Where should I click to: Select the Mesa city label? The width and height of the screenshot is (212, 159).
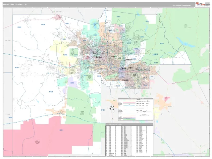pyautogui.click(x=131, y=68)
